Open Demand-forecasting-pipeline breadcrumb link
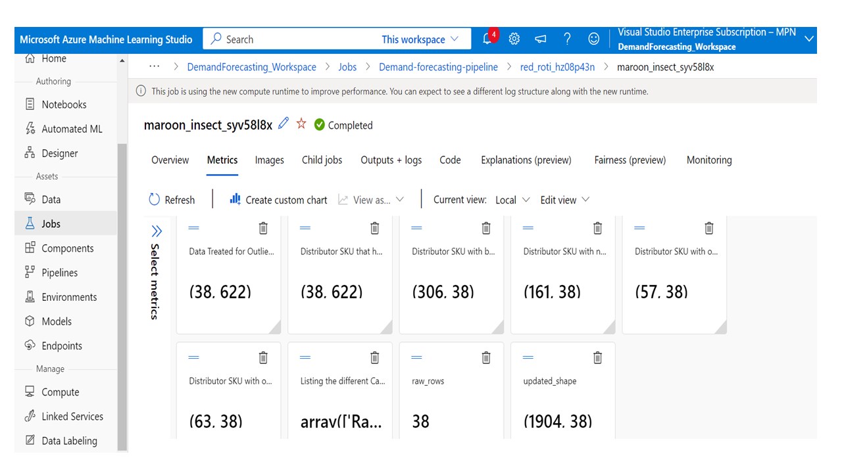Image resolution: width=842 pixels, height=473 pixels. [x=439, y=67]
